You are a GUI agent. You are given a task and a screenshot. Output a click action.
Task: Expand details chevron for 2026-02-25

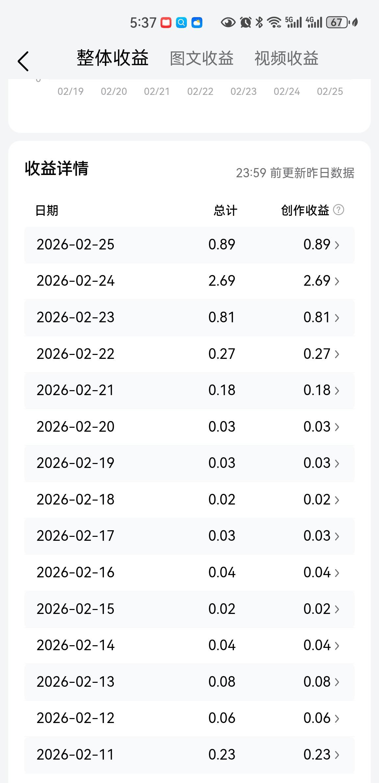(337, 245)
